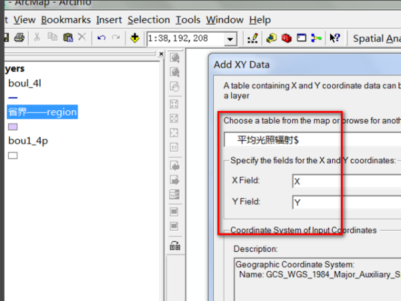
Task: Click the Copy icon in toolbar
Action: pyautogui.click(x=52, y=37)
